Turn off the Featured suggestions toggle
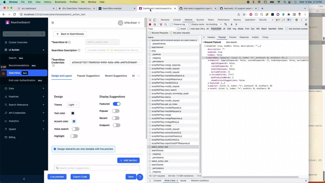 (117, 104)
